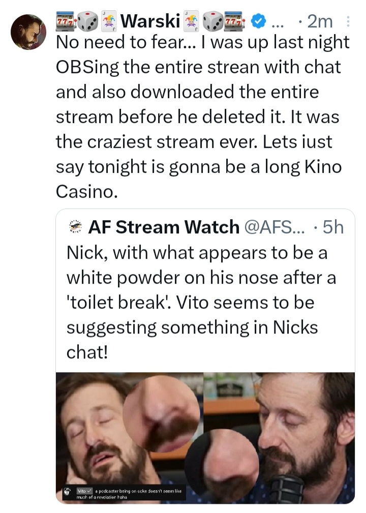The width and height of the screenshot is (366, 513).
Task: Tap the slot machine emoji before Warski
Action: [66, 21]
